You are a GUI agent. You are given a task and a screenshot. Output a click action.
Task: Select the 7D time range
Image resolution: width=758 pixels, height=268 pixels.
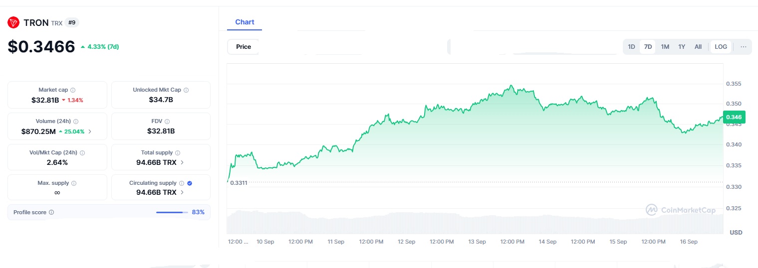pyautogui.click(x=648, y=47)
